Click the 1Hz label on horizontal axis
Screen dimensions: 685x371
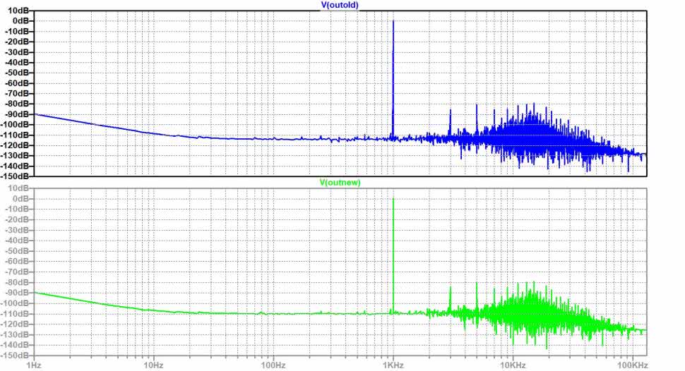click(32, 365)
